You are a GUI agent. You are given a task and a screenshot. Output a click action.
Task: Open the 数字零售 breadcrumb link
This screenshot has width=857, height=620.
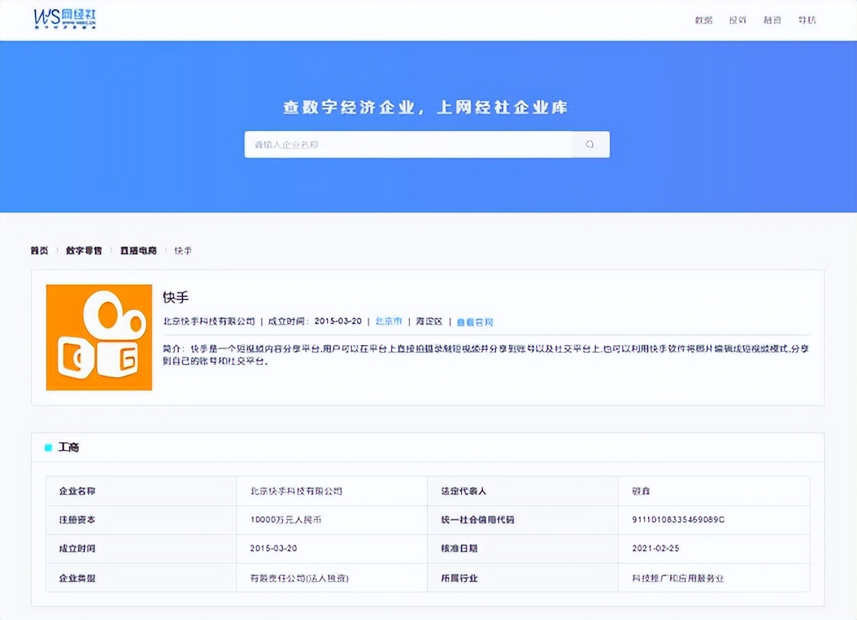pos(84,250)
